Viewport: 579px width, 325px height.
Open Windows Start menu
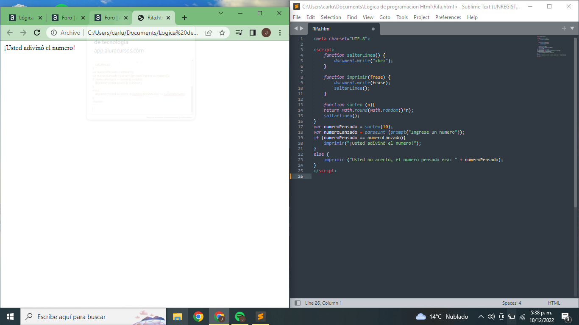[x=10, y=317]
